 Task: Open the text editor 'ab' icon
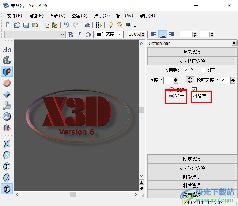pos(87,25)
